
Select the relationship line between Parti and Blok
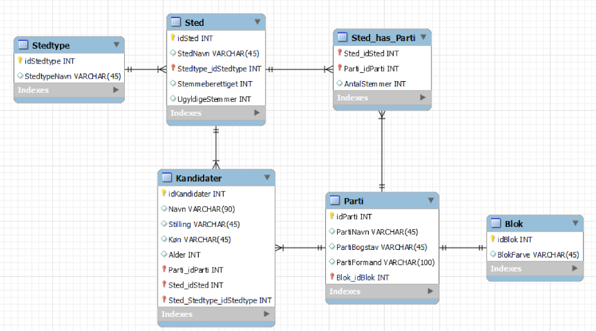(x=462, y=248)
